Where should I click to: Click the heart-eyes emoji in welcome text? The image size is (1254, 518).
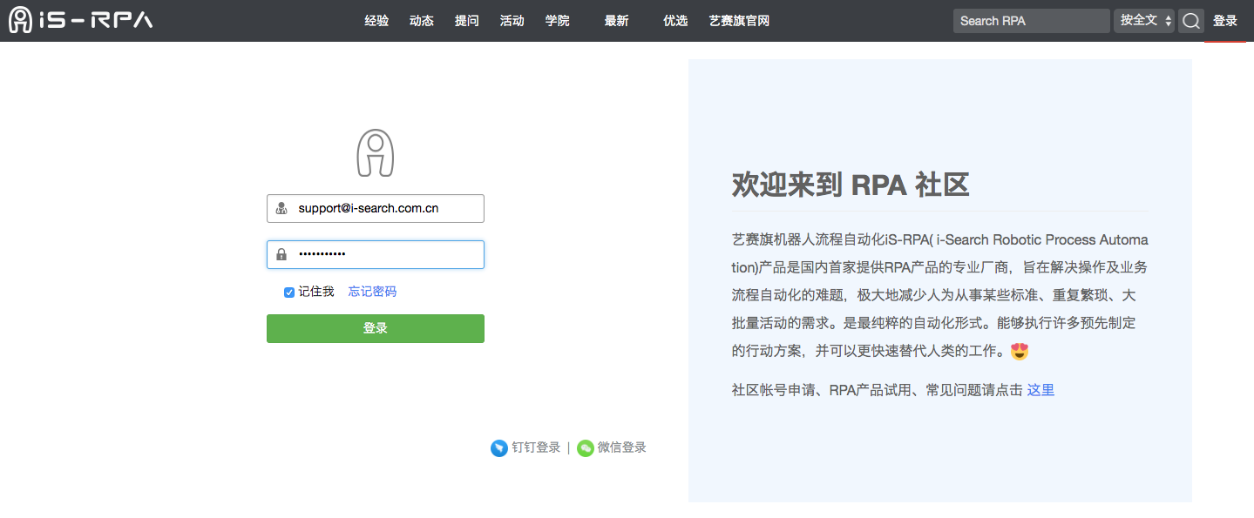pos(1018,352)
